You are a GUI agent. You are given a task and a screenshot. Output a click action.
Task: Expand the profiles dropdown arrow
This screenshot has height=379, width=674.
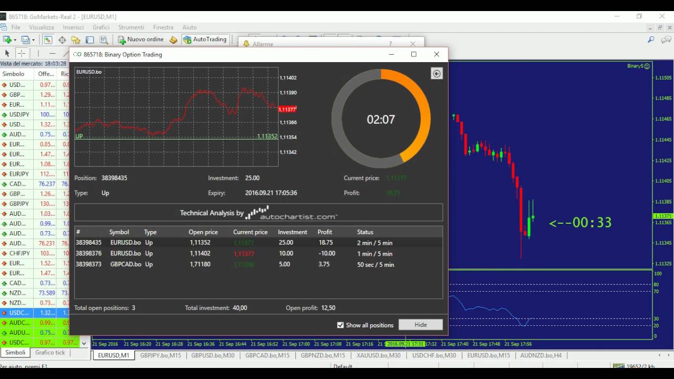coord(33,40)
